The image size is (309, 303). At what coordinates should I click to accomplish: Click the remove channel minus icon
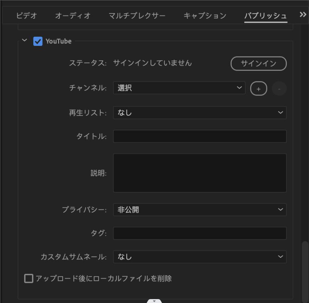pyautogui.click(x=279, y=89)
